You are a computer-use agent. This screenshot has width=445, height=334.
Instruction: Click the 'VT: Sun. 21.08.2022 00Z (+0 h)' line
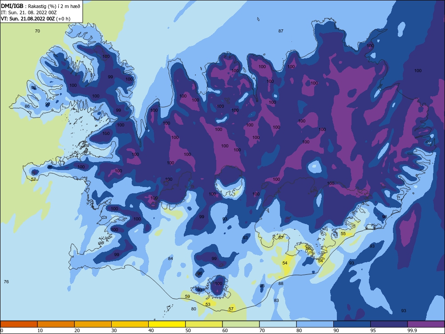(x=36, y=19)
